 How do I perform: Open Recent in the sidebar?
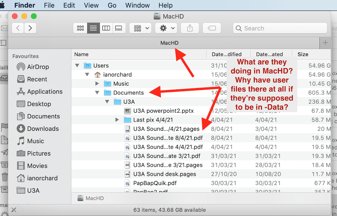(x=32, y=79)
